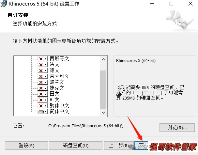Open install-state dropdown for 西班牙文
This screenshot has height=155, width=198.
[x=43, y=59]
